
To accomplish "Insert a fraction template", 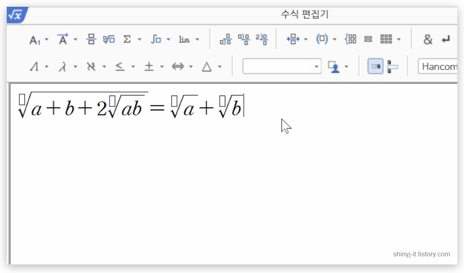I will click(x=91, y=39).
